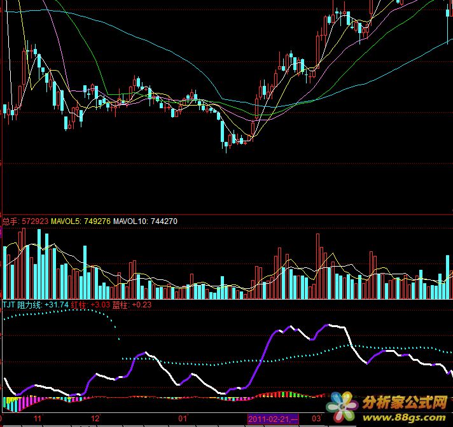Image resolution: width=453 pixels, height=427 pixels.
Task: Click the TJT 阻力线 indicator label
Action: pos(22,305)
